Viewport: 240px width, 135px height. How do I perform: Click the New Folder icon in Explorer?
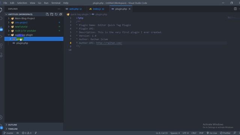[52, 14]
